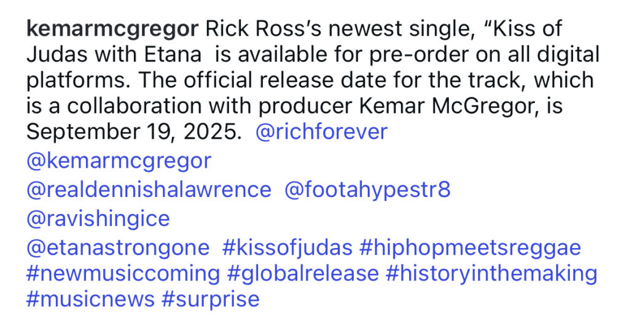Open the @richforever mention
Screen dimensions: 629x321
pos(322,131)
